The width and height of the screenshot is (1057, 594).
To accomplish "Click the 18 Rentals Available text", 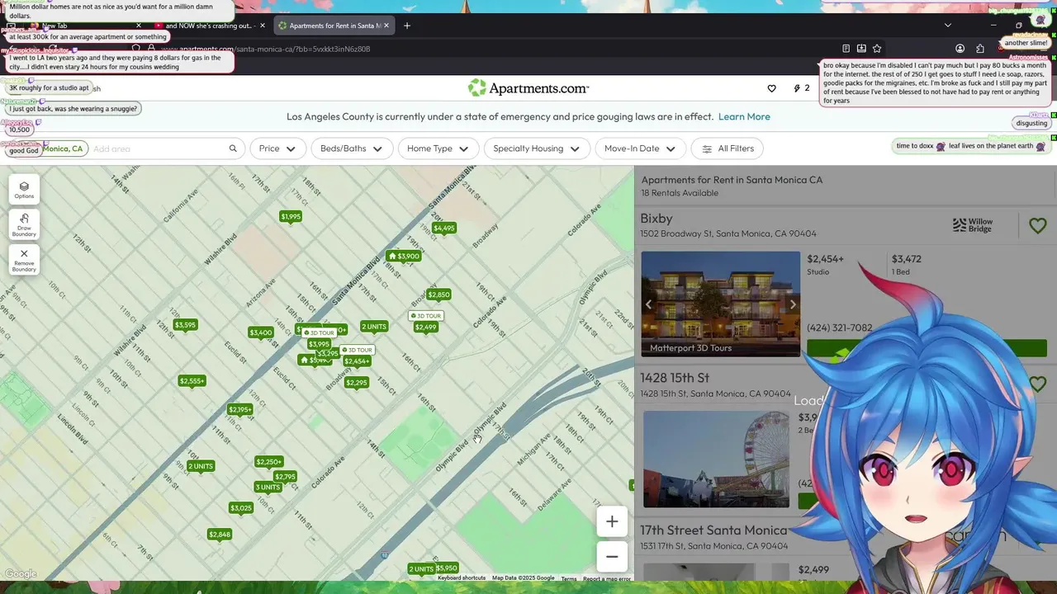I will click(680, 193).
